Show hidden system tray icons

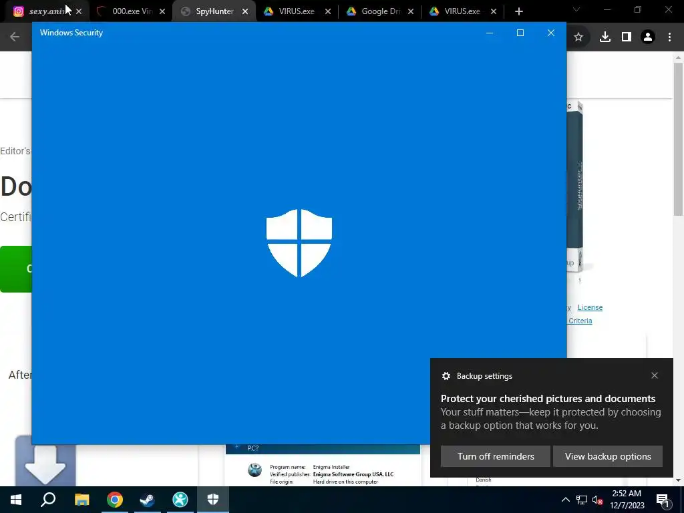click(565, 500)
